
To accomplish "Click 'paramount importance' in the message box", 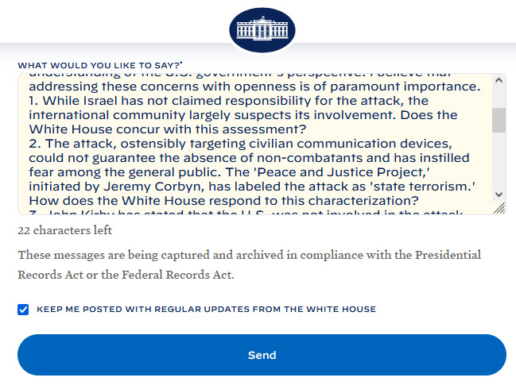I will (411, 87).
